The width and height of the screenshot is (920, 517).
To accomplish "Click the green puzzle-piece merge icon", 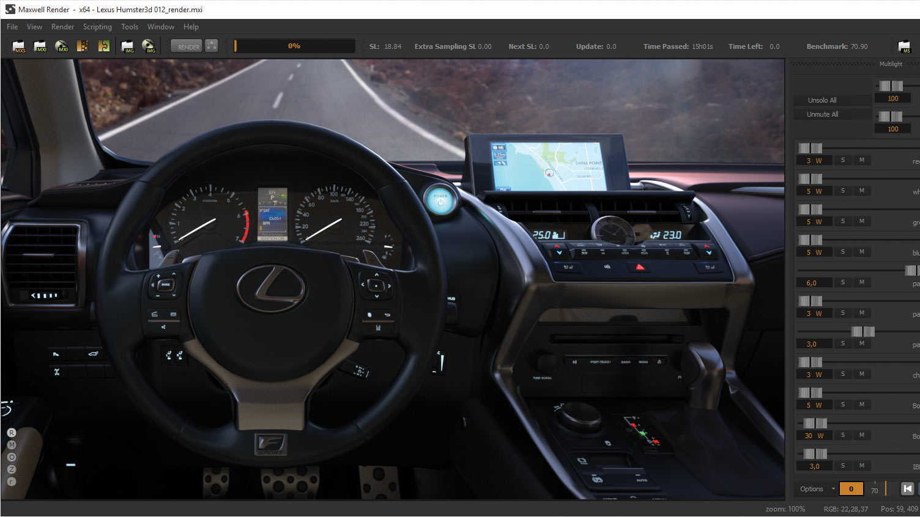I will [104, 46].
